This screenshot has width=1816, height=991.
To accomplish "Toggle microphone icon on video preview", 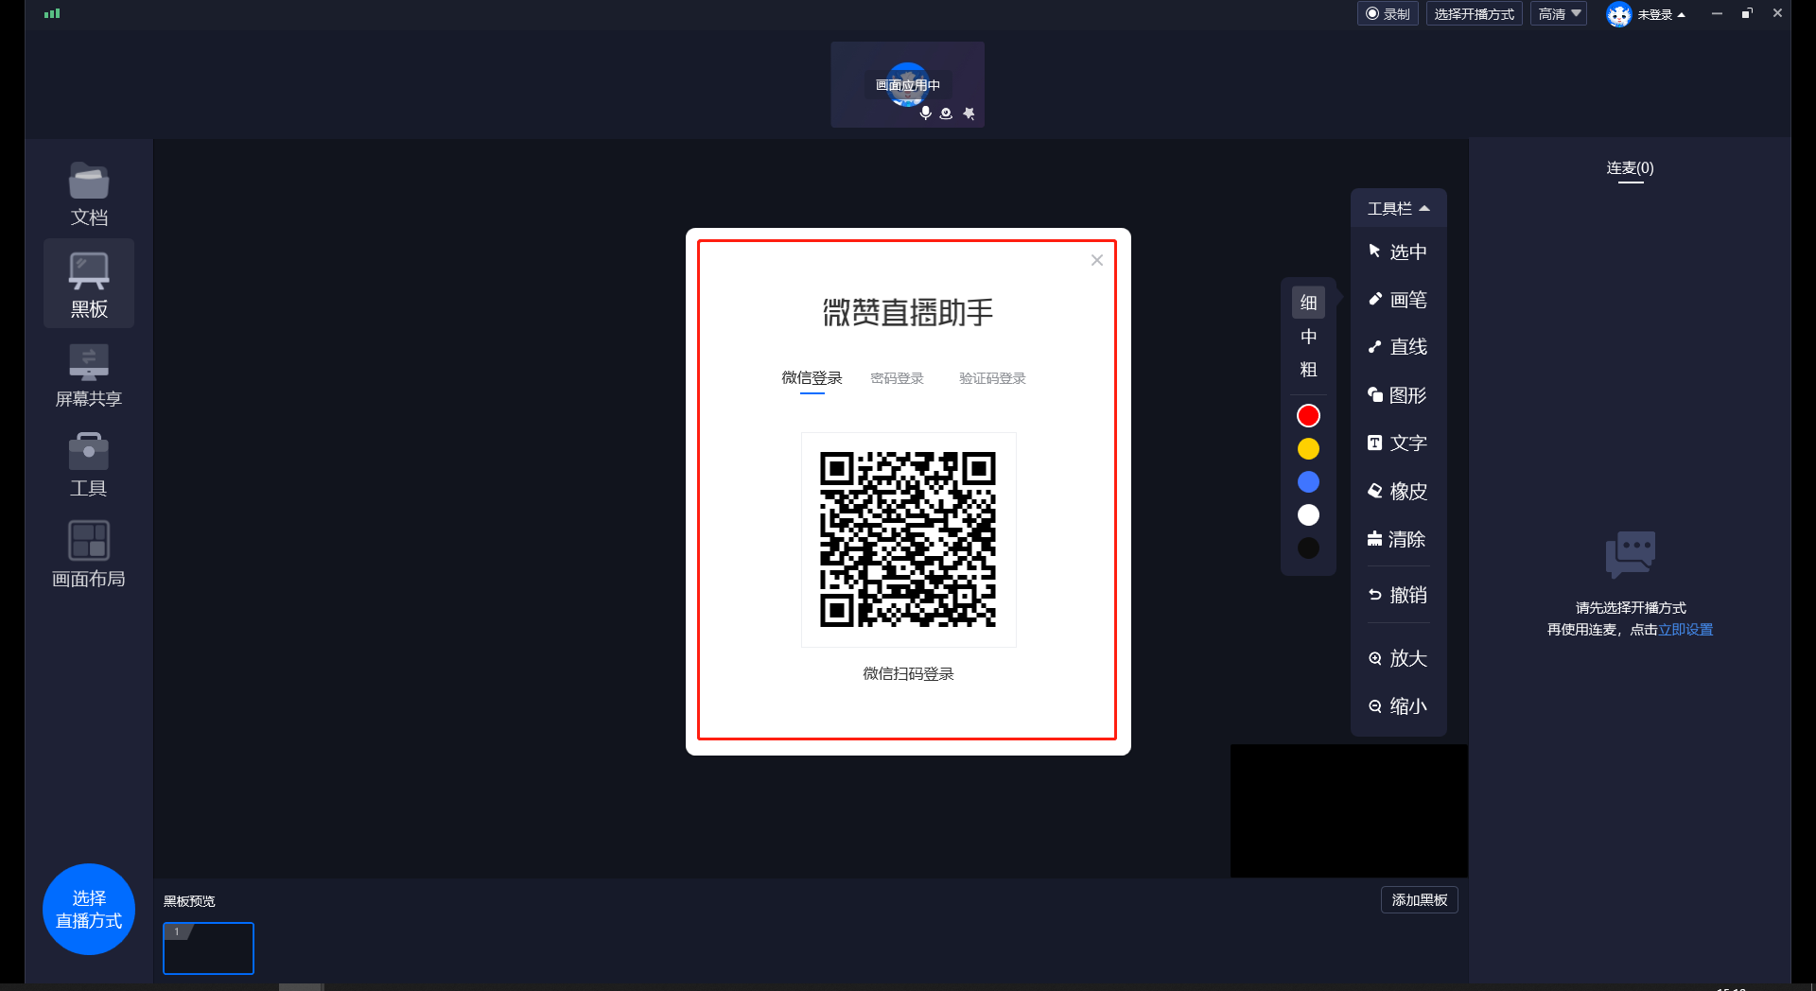I will click(925, 113).
